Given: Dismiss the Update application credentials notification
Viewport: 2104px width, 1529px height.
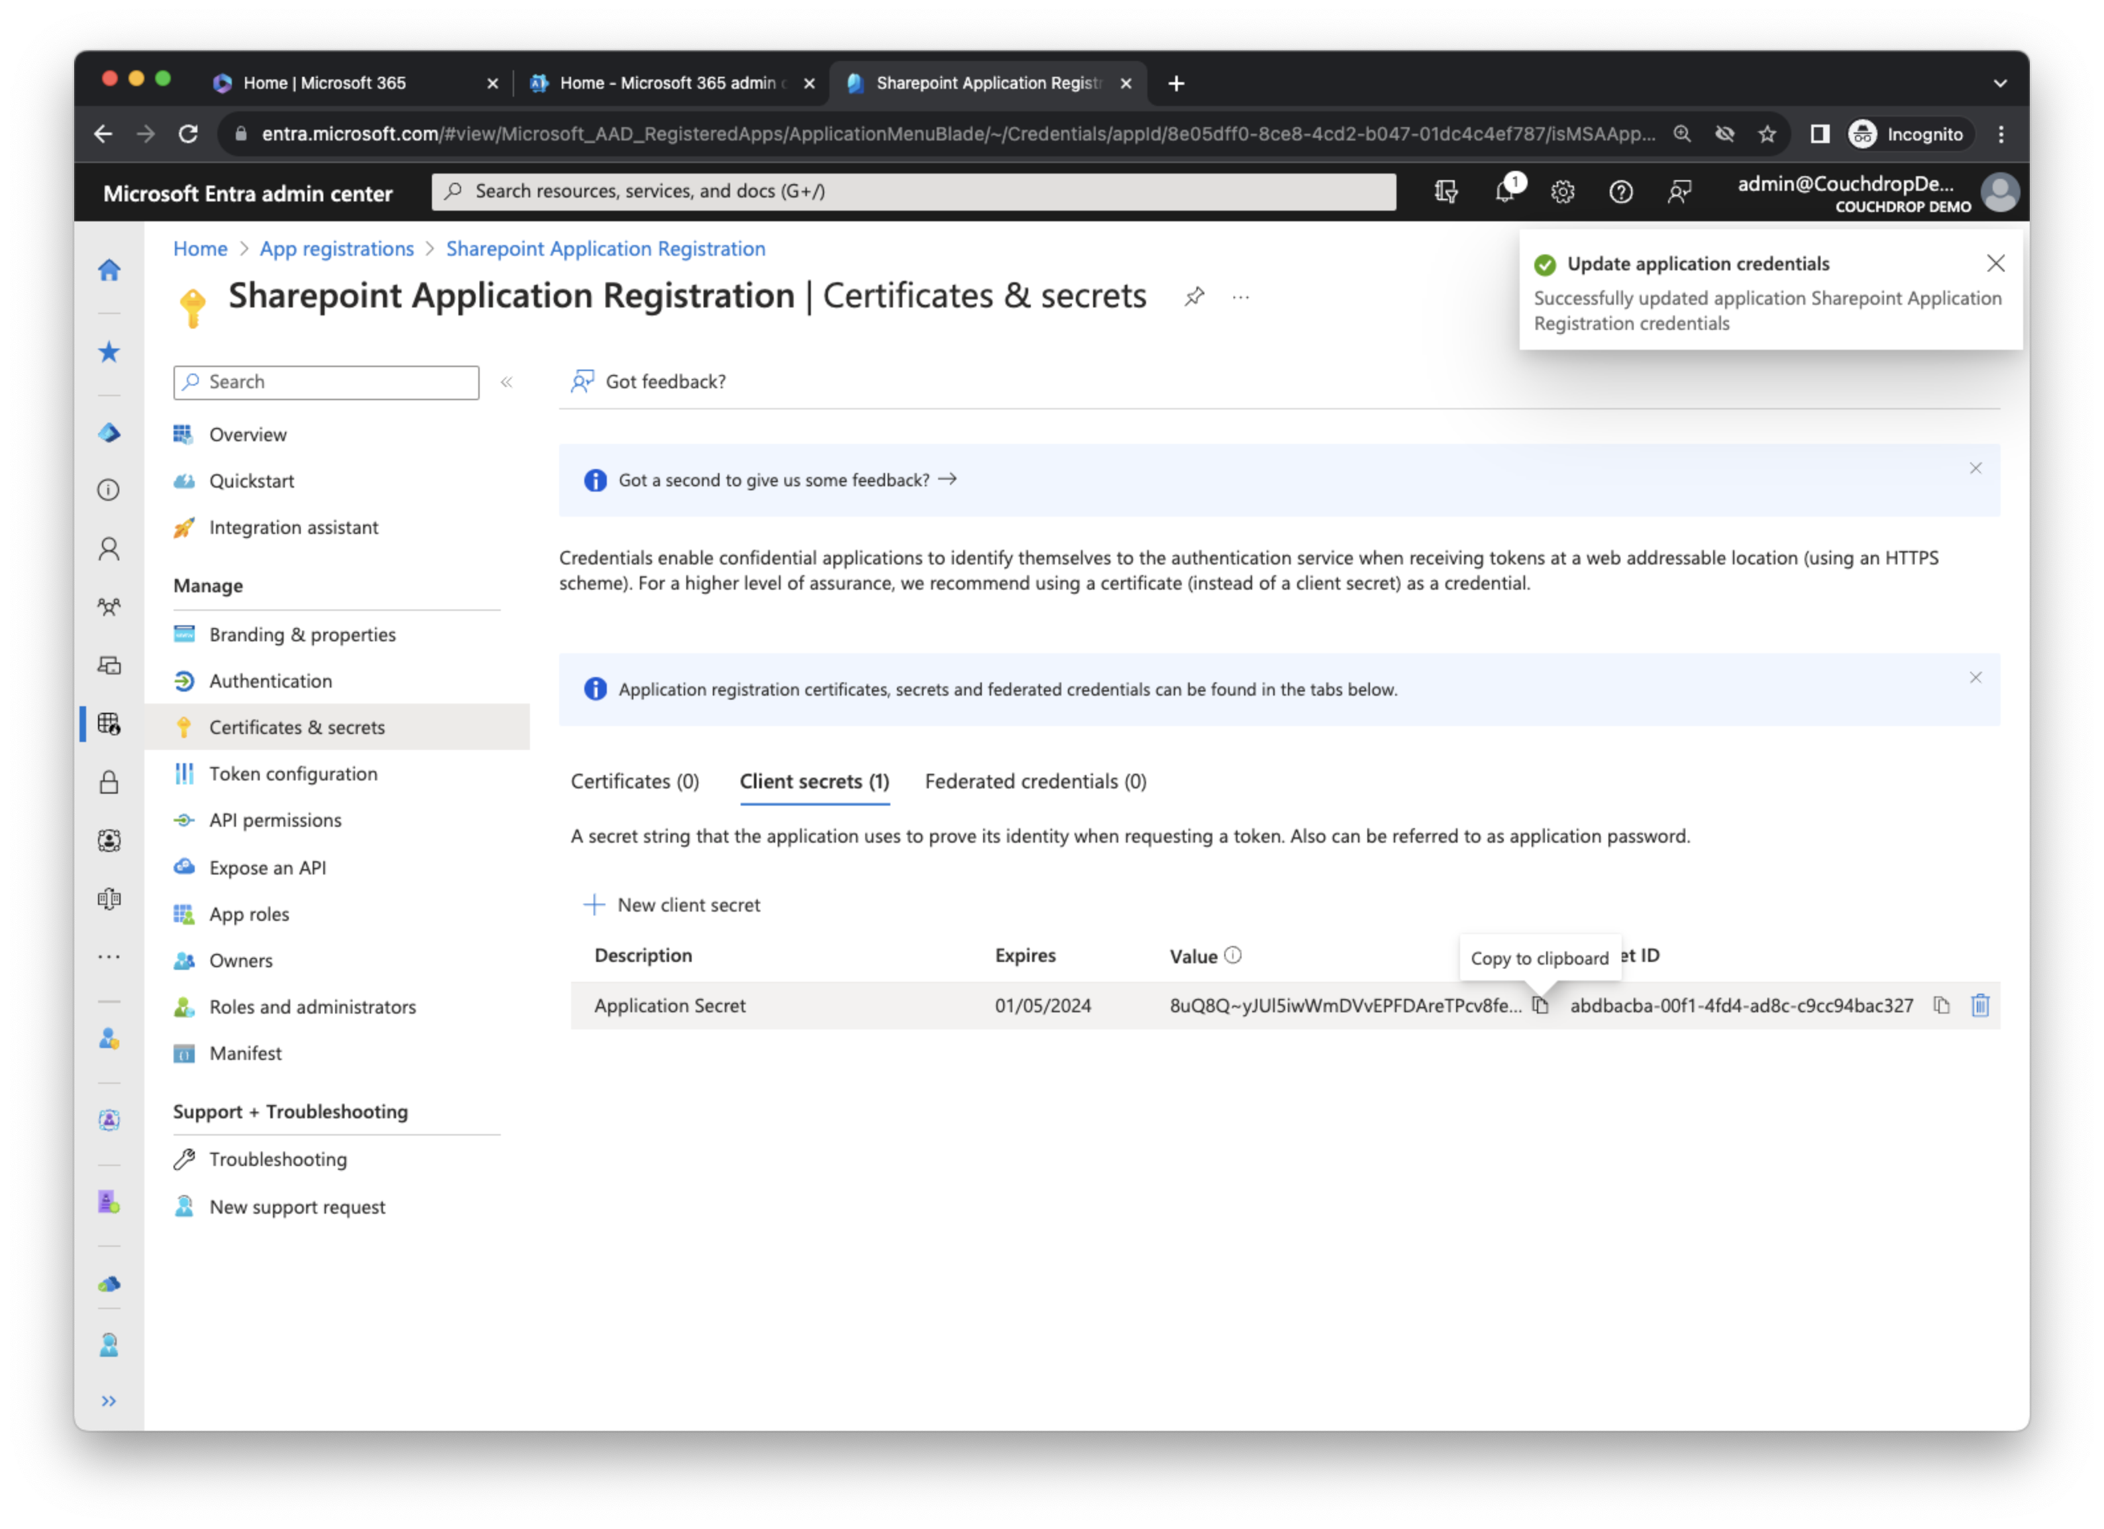Looking at the screenshot, I should click(1995, 264).
